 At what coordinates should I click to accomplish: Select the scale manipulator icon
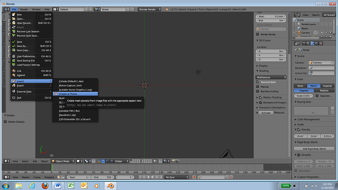111,161
